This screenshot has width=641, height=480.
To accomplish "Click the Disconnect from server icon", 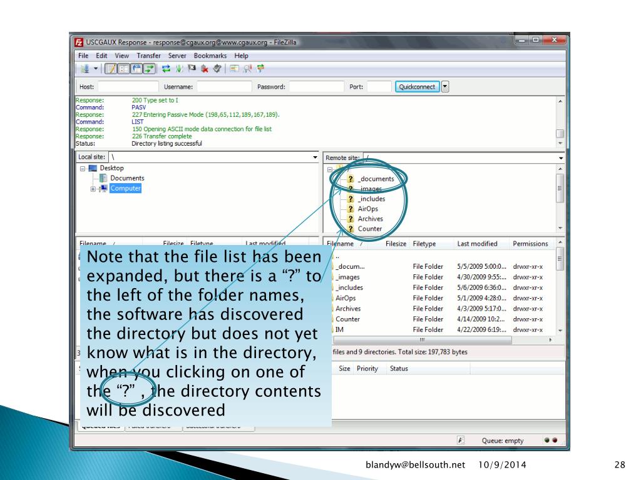I will tap(205, 69).
